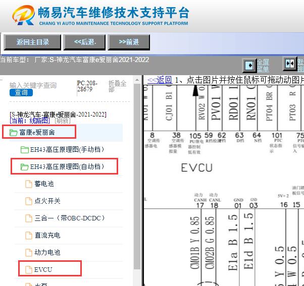Open 三合一（带OBC-DCDC） diagram
This screenshot has width=304, height=286.
click(x=69, y=218)
